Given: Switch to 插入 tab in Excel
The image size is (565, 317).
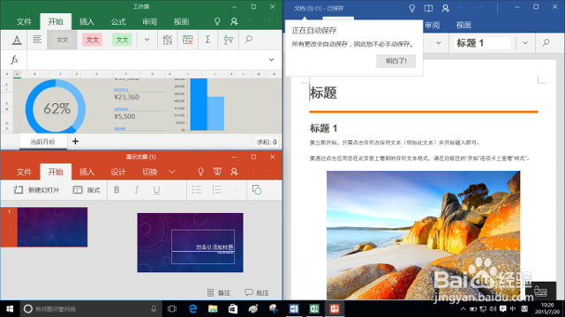Looking at the screenshot, I should coord(87,22).
